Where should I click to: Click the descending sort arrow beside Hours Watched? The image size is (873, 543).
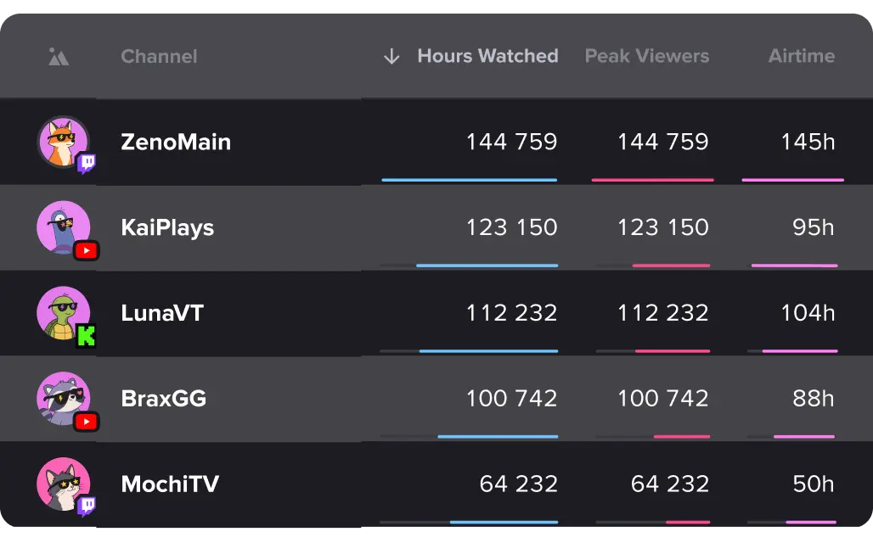pyautogui.click(x=391, y=56)
